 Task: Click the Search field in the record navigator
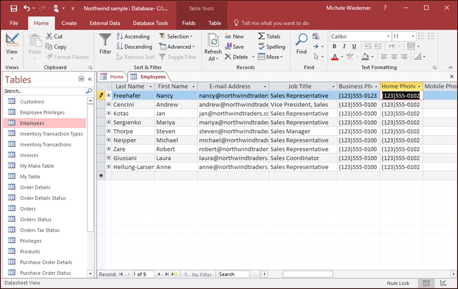click(x=233, y=274)
